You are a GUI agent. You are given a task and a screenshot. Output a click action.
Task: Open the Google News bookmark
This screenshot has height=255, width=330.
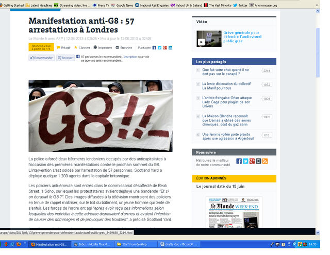coord(124,5)
